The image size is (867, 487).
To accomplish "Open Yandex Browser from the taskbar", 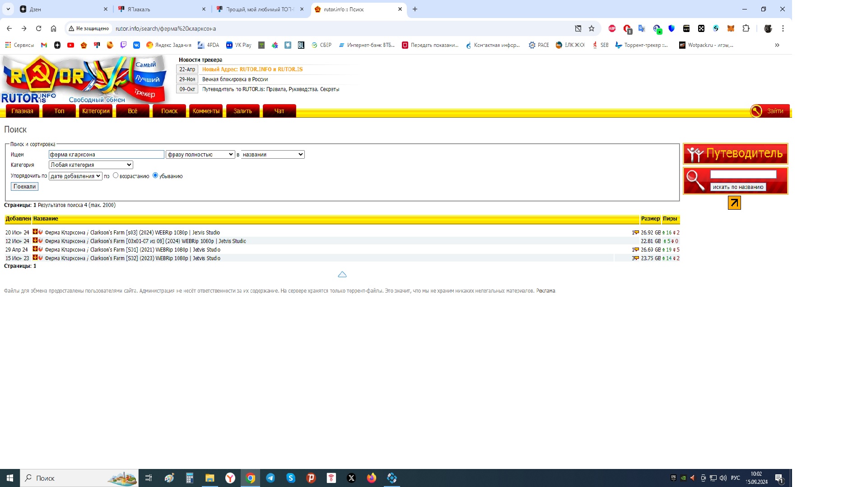I will 230,478.
